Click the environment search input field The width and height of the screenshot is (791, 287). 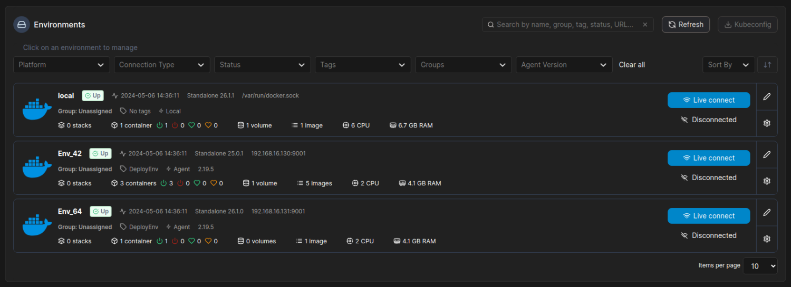tap(564, 25)
